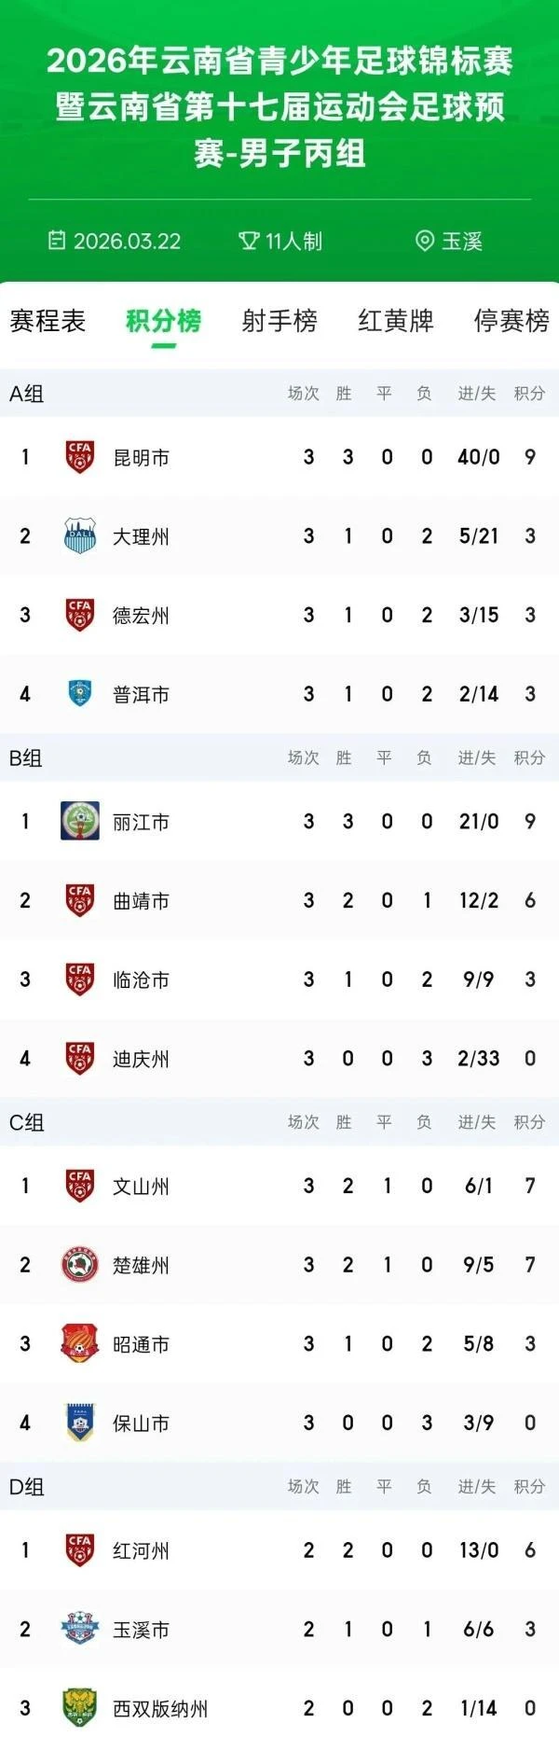Open the 红黄牌 tab
The height and width of the screenshot is (1750, 559).
tap(396, 321)
